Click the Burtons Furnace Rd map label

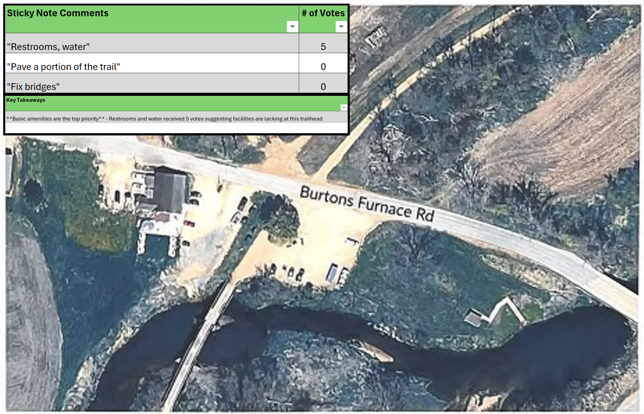point(367,204)
